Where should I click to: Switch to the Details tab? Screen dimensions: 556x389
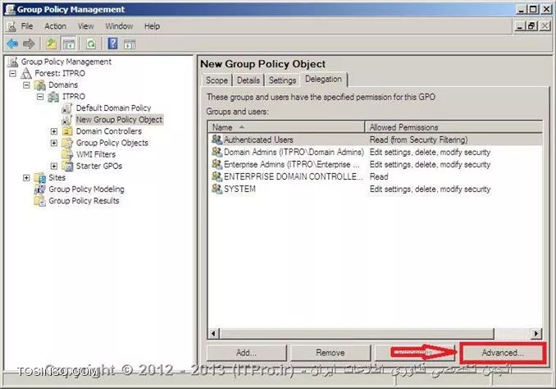248,80
